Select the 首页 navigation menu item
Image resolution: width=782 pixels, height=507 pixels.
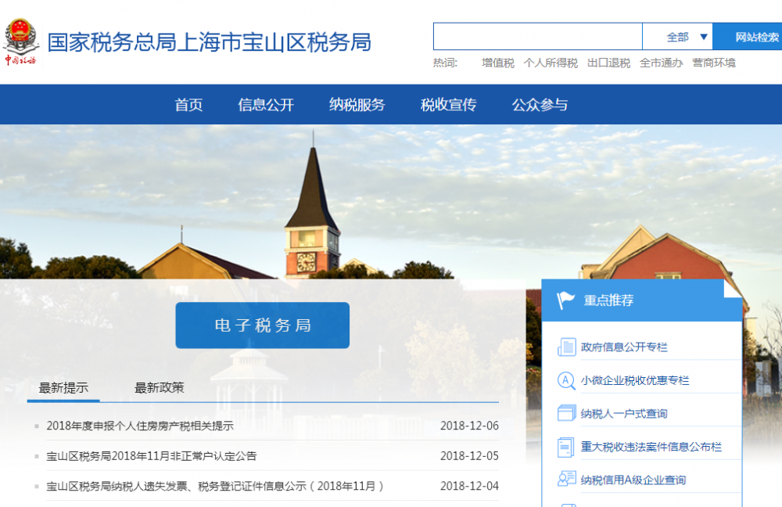click(191, 104)
